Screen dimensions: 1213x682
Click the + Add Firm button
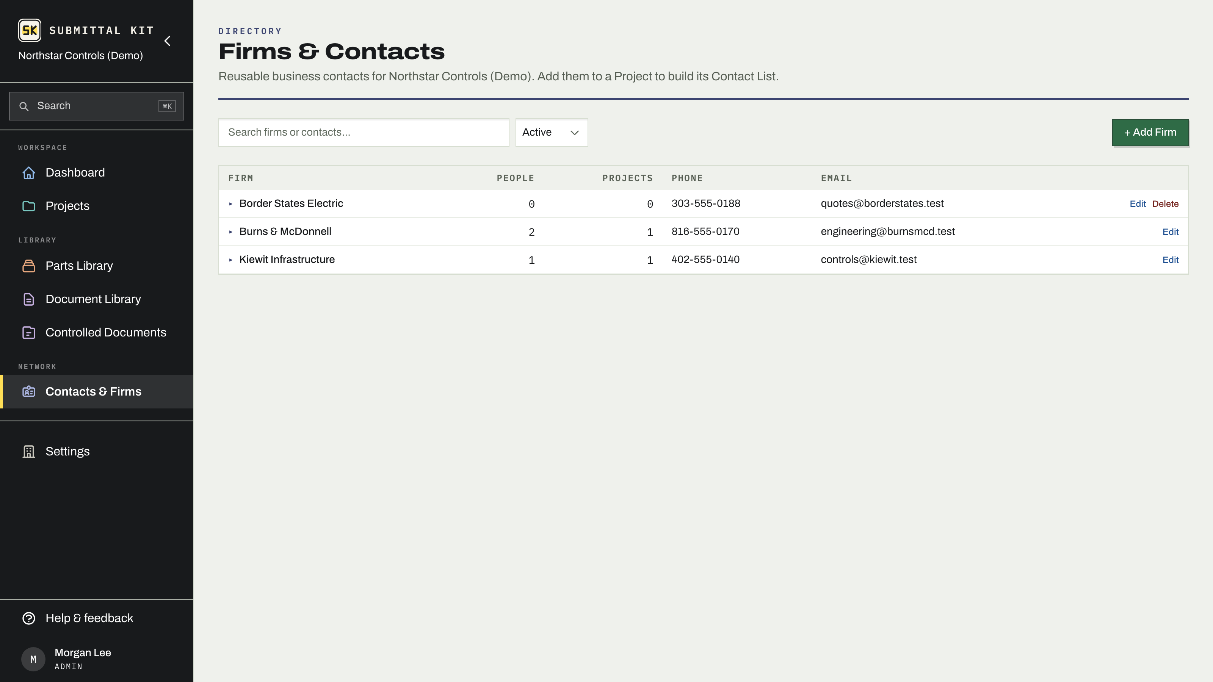(1150, 132)
